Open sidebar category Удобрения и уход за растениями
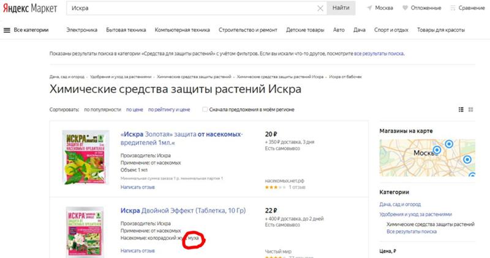This screenshot has height=258, width=490. pyautogui.click(x=416, y=215)
